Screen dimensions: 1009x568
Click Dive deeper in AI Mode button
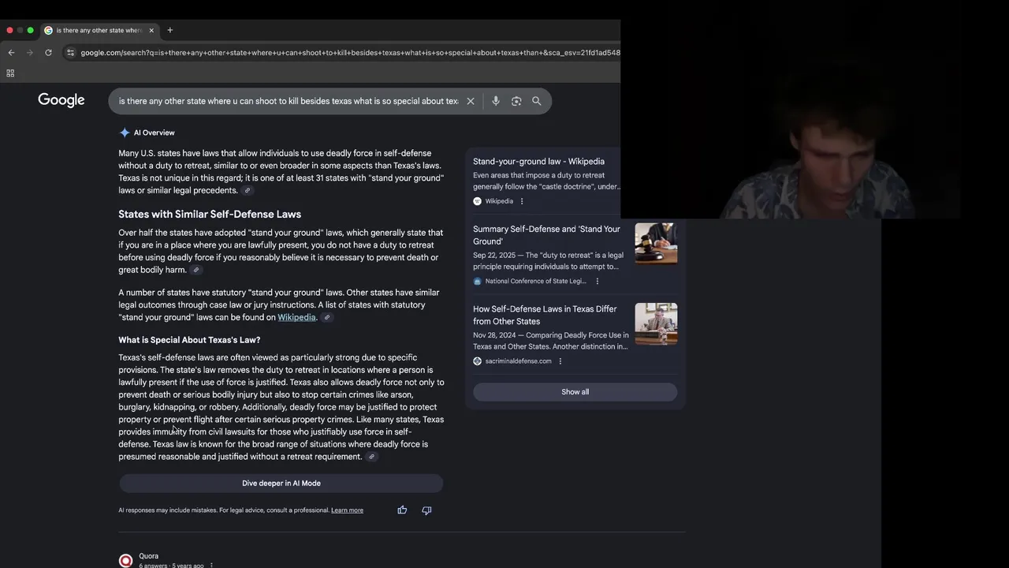pos(281,483)
